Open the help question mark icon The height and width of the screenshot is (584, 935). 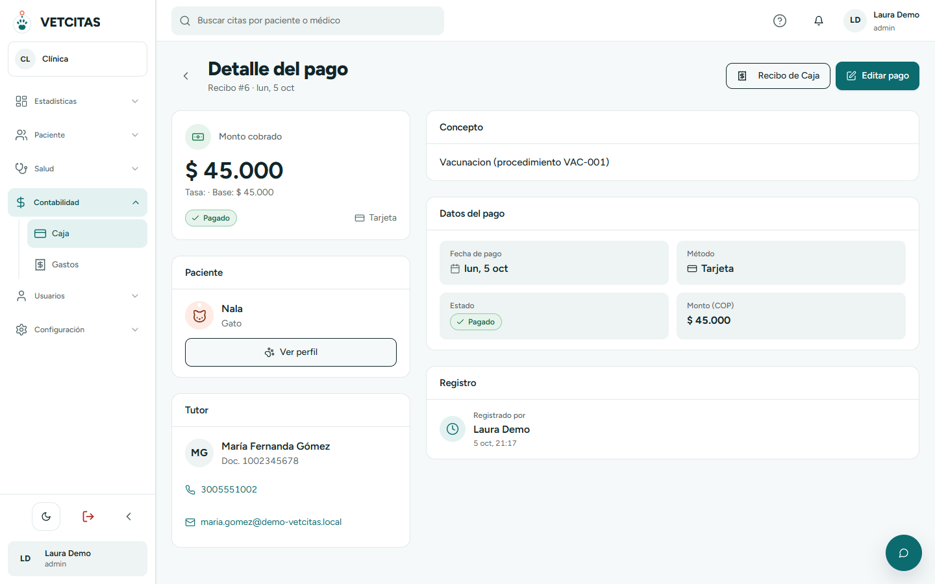click(x=780, y=21)
